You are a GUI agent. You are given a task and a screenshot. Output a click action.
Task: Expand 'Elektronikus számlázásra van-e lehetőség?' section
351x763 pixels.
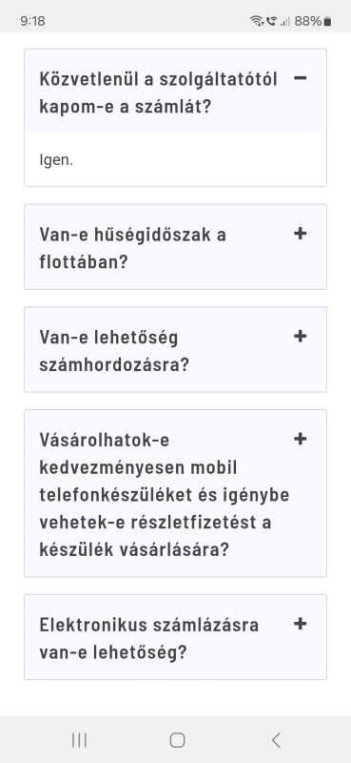coord(175,637)
